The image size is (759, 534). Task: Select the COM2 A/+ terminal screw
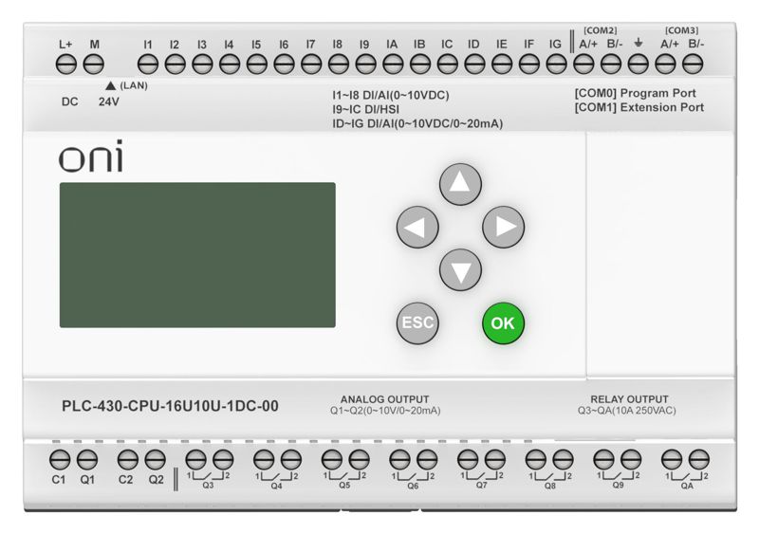[585, 64]
